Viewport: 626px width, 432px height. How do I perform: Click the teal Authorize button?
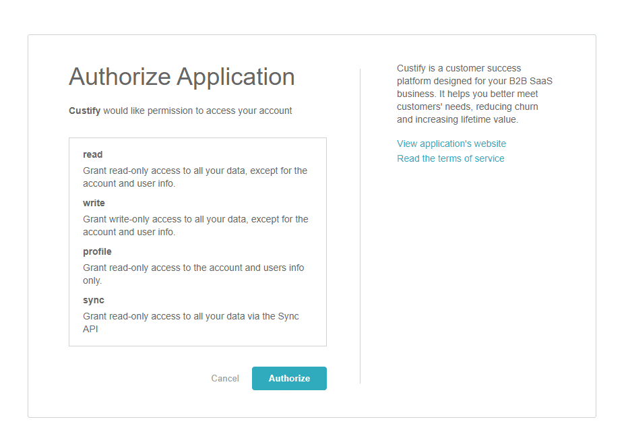click(289, 378)
